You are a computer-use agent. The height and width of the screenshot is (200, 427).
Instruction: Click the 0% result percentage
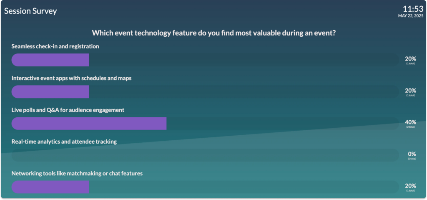pyautogui.click(x=412, y=154)
